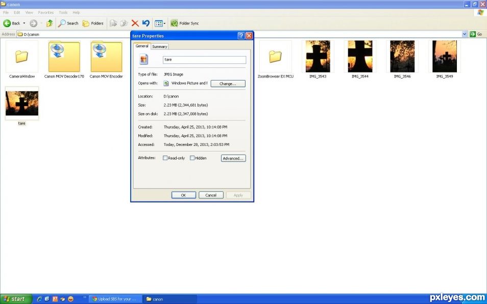Image resolution: width=487 pixels, height=304 pixels.
Task: Click the Windows flag logo throbber
Action: click(480, 12)
